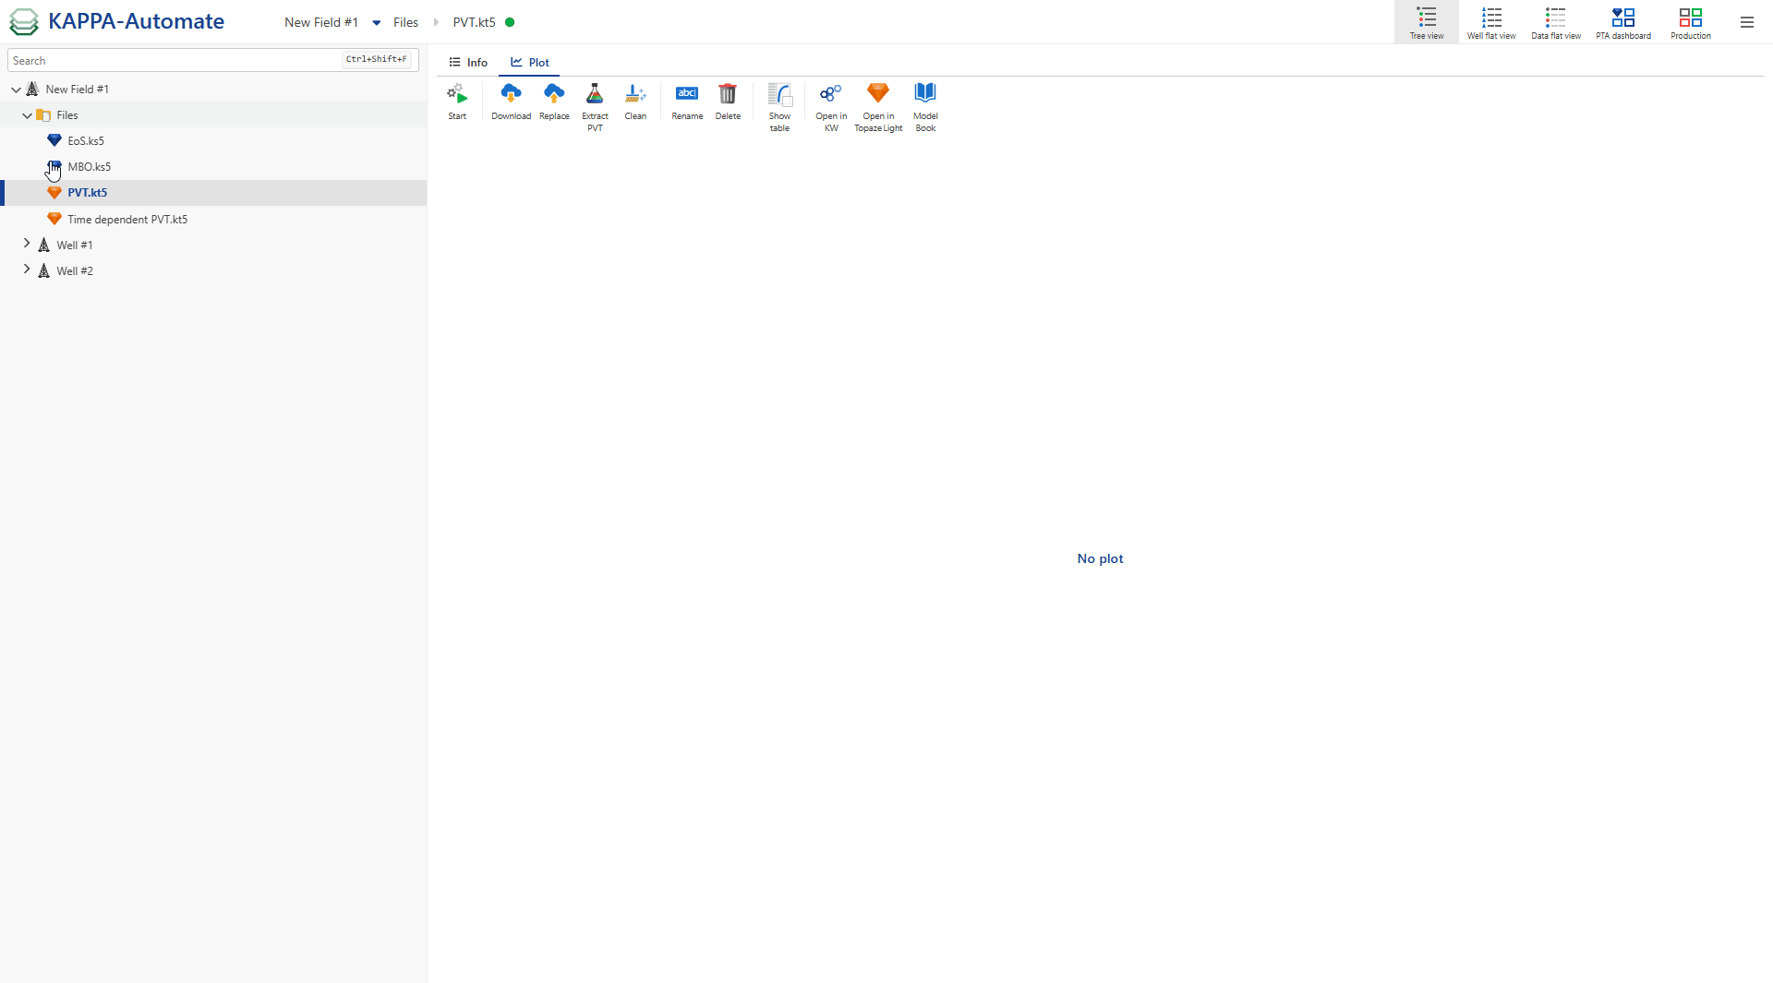Click the Well #1 derrick icon

tap(43, 245)
